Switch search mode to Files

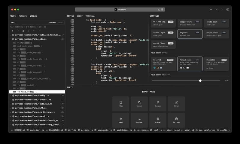click(x=60, y=22)
